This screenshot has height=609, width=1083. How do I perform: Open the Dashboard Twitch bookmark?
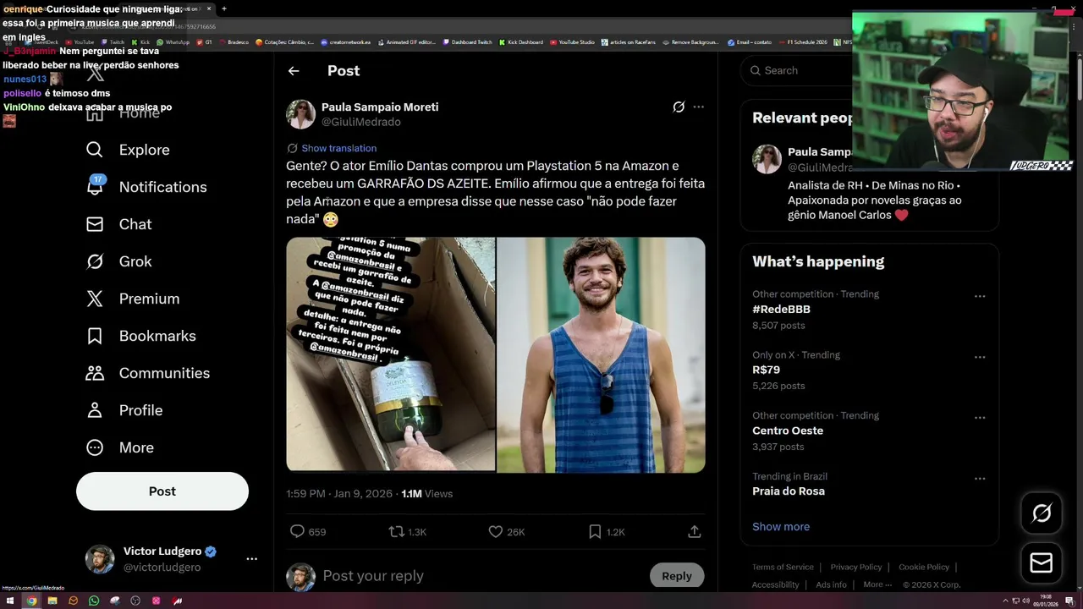click(467, 42)
